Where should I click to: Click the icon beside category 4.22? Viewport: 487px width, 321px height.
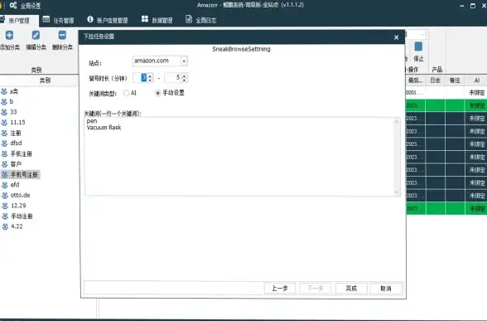point(5,226)
